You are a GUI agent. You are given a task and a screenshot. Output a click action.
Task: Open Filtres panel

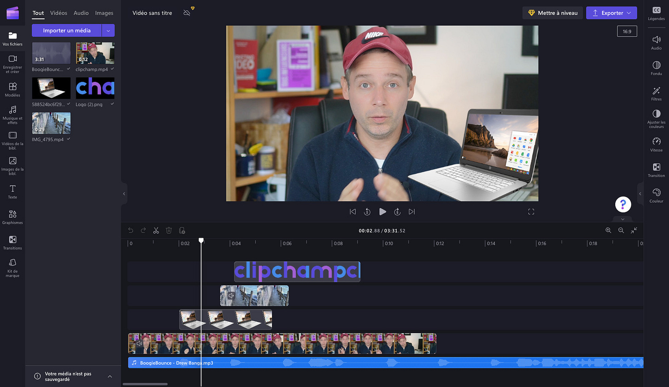(656, 94)
